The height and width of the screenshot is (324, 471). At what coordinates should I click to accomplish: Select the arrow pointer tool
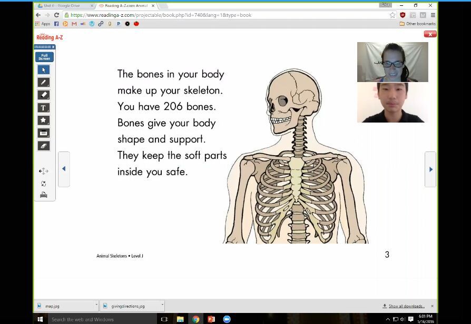click(x=44, y=70)
